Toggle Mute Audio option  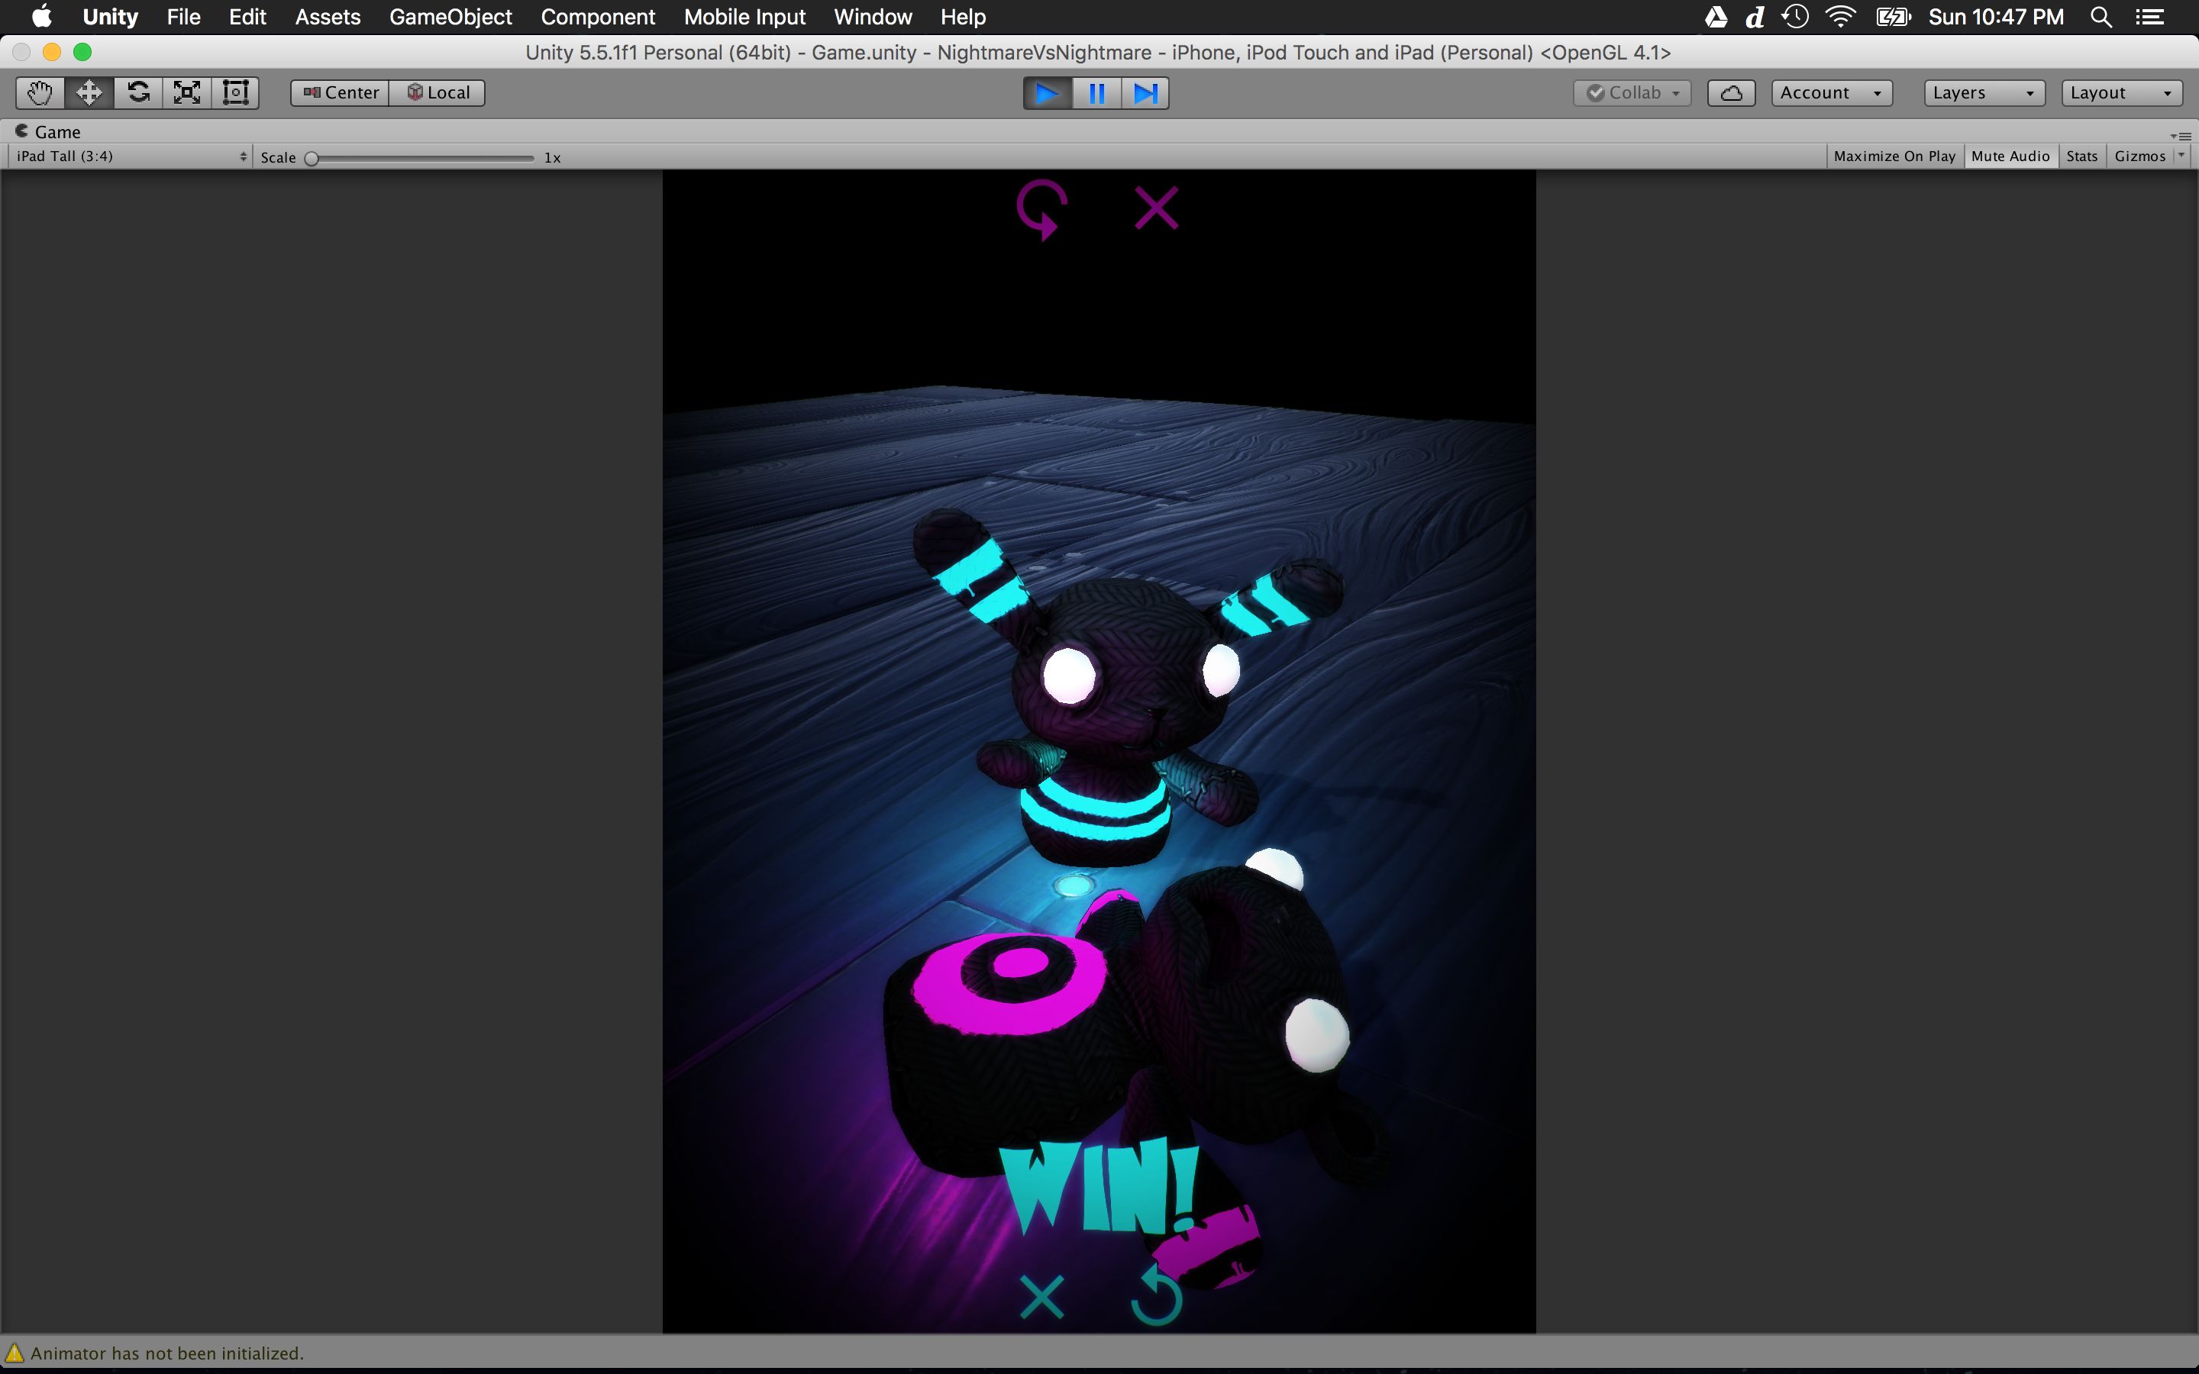click(2010, 156)
